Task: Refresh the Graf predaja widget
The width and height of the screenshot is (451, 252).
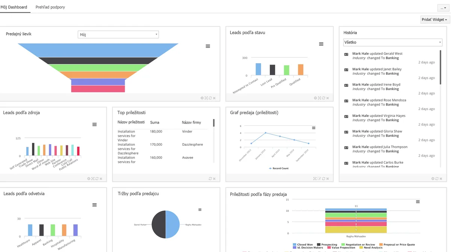Action: point(324,179)
